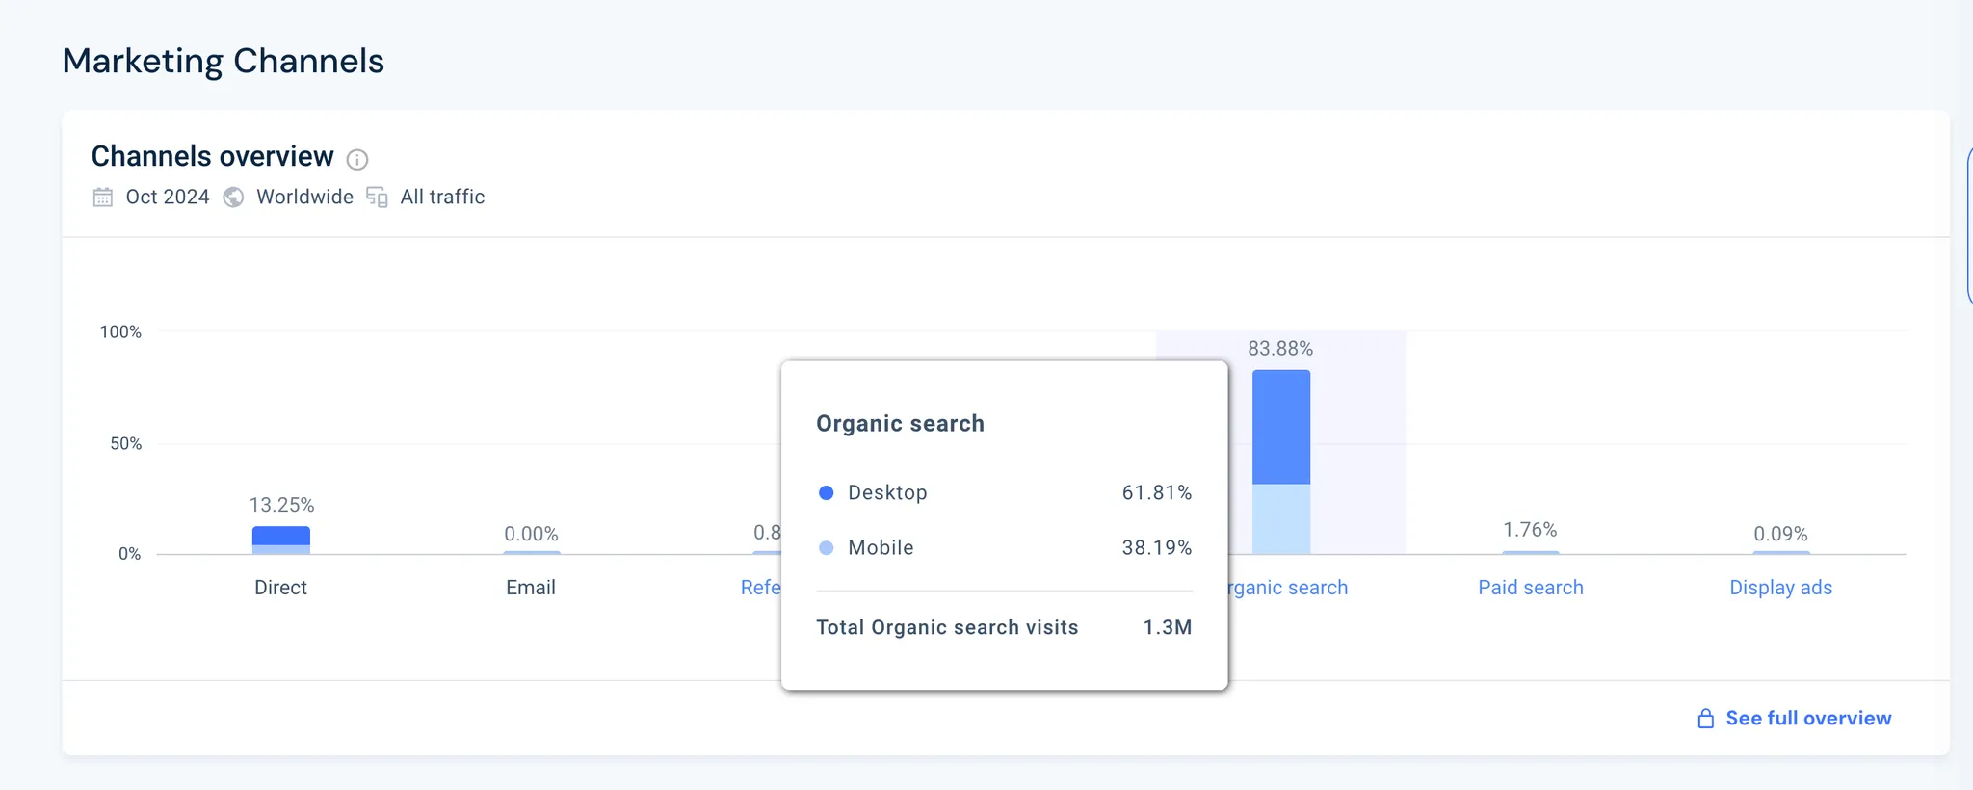Open the Organic search axis label link
The image size is (1973, 790).
(x=1289, y=588)
